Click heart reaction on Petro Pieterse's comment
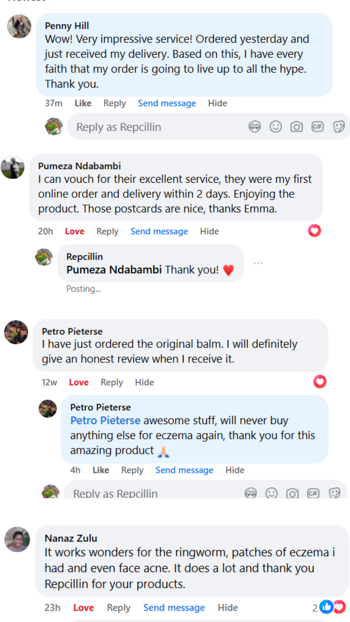 click(320, 382)
